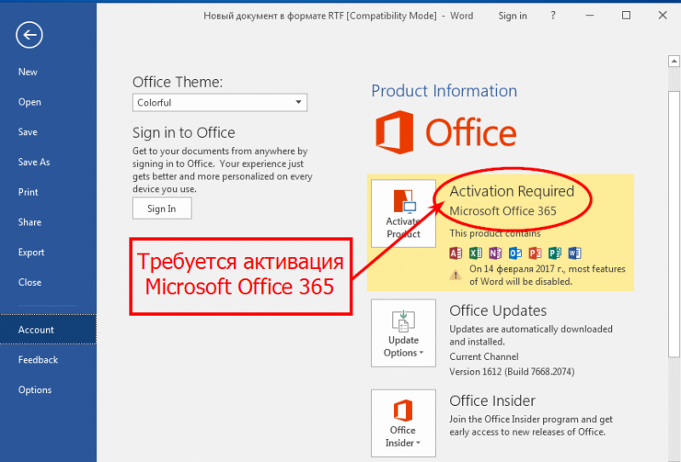Click the Outlook app icon
681x462 pixels.
(515, 253)
